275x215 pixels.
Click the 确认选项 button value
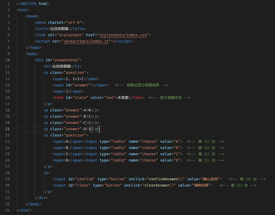[210, 179]
